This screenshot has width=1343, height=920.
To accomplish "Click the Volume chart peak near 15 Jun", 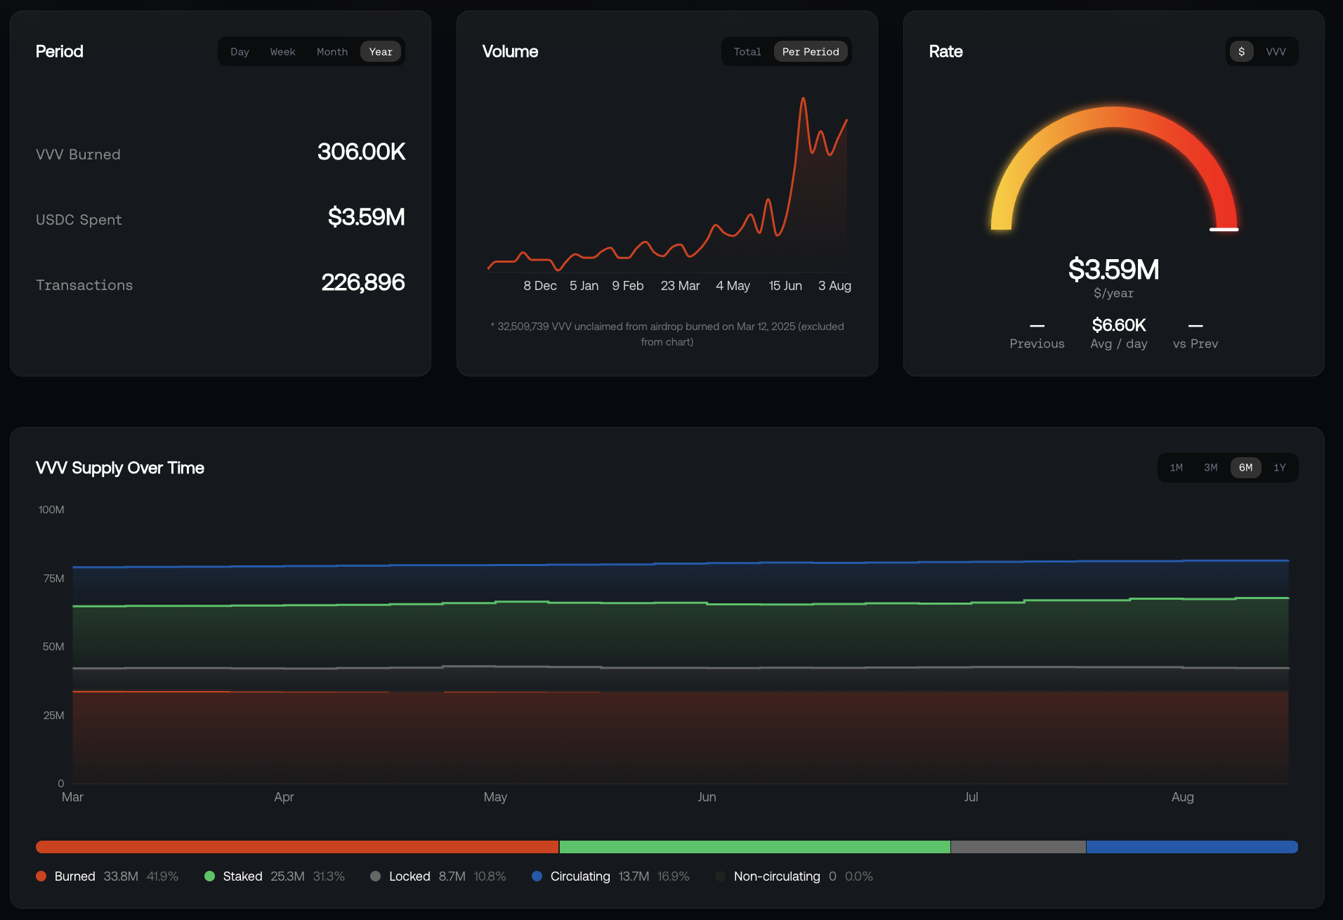I will pyautogui.click(x=803, y=99).
